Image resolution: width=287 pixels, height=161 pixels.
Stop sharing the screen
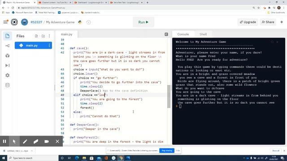(x=167, y=151)
